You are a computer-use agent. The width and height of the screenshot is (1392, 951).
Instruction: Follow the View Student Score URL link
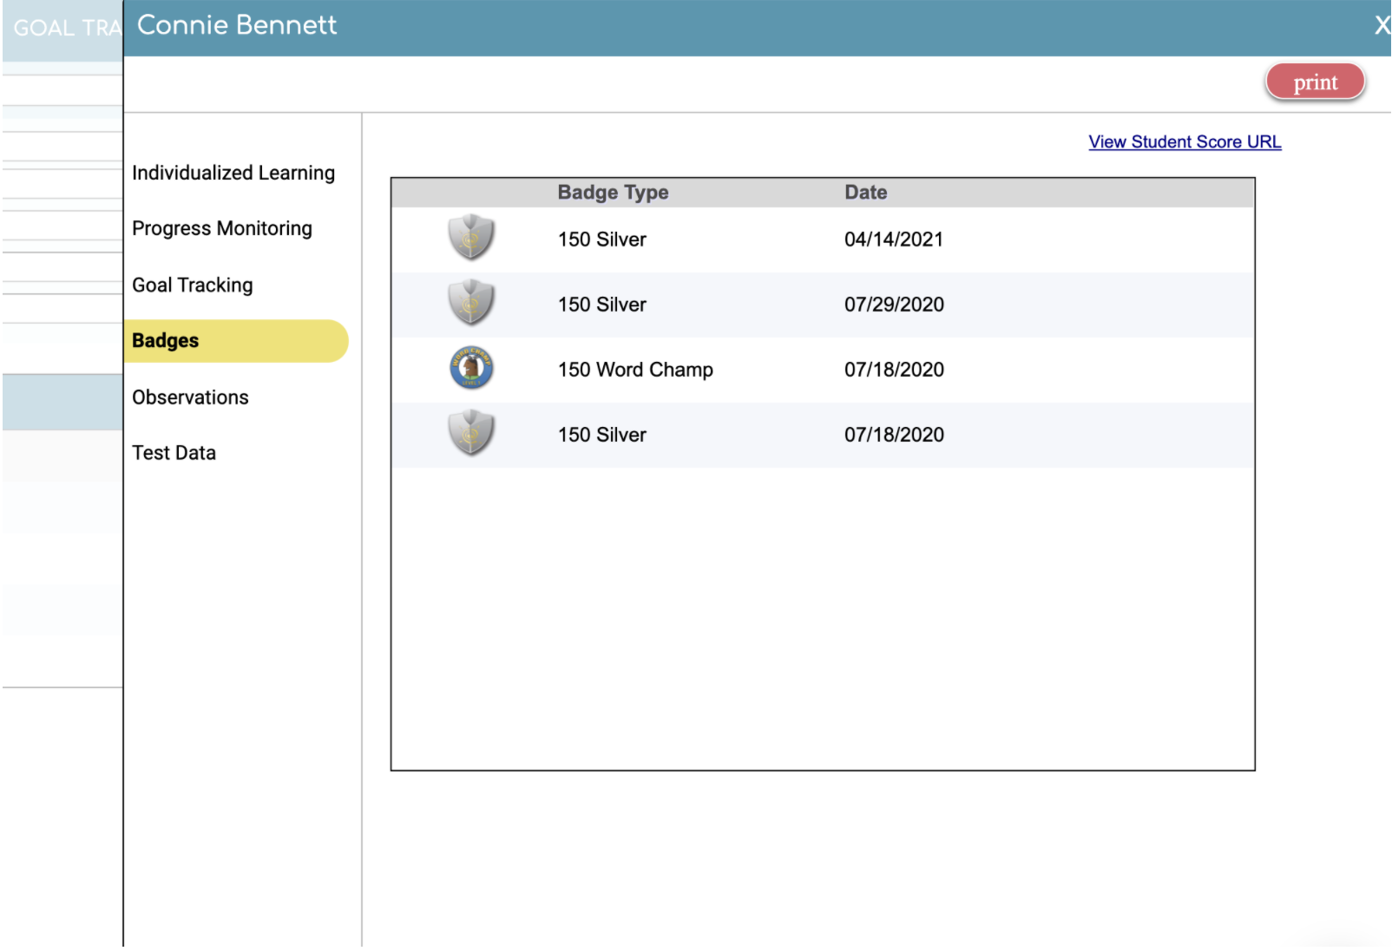click(x=1185, y=141)
